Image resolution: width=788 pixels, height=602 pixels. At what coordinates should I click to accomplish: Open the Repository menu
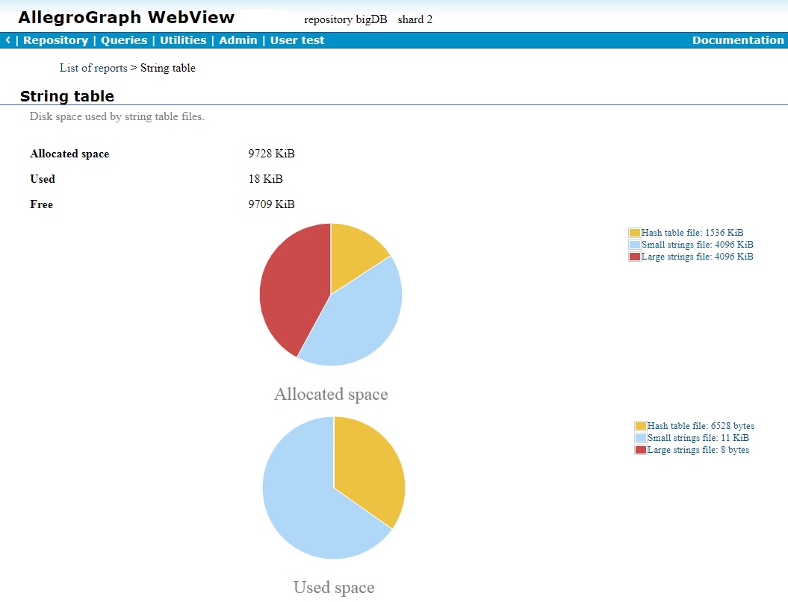55,40
